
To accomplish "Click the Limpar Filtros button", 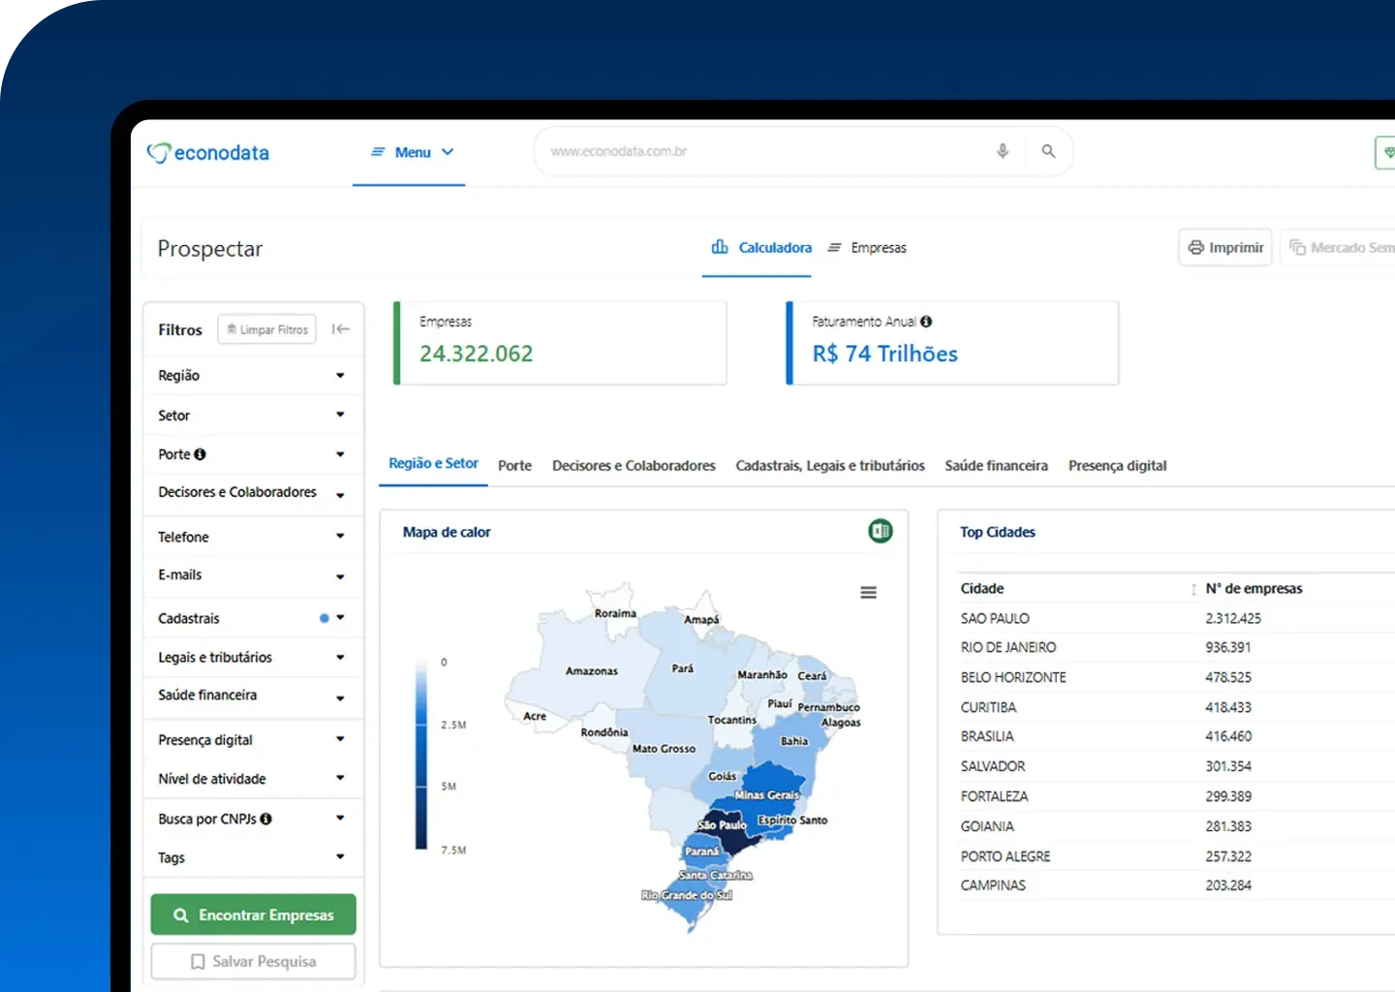I will pos(266,329).
